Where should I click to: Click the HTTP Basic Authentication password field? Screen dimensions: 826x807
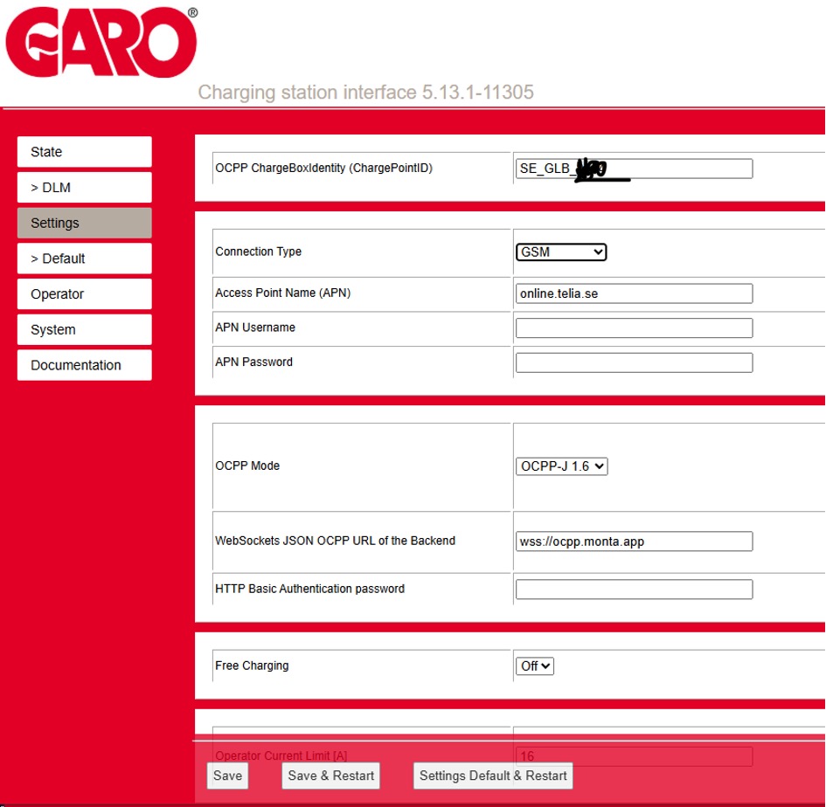[x=634, y=590]
